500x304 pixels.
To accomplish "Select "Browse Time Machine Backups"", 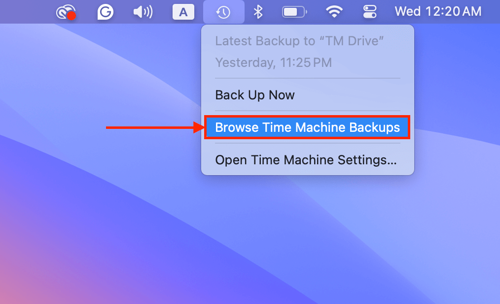I will (307, 127).
